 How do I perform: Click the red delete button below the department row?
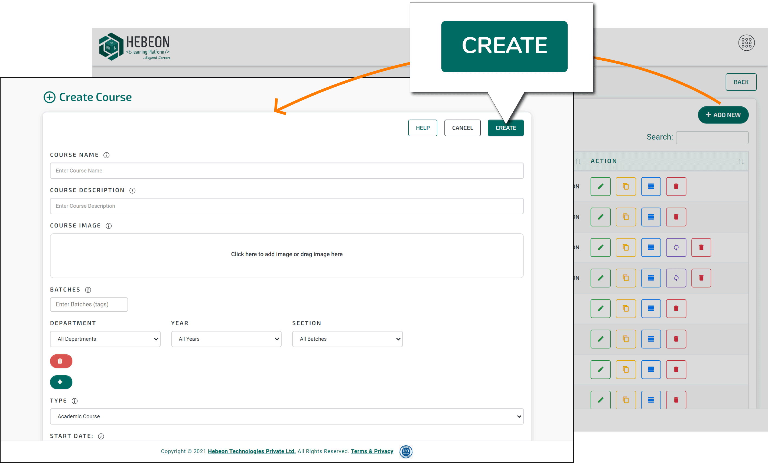point(61,361)
